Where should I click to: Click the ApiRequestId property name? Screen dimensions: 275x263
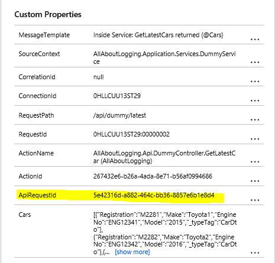[x=37, y=195]
